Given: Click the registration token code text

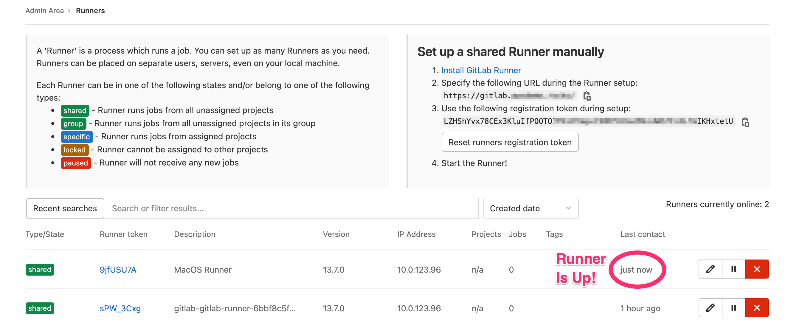Looking at the screenshot, I should [588, 121].
